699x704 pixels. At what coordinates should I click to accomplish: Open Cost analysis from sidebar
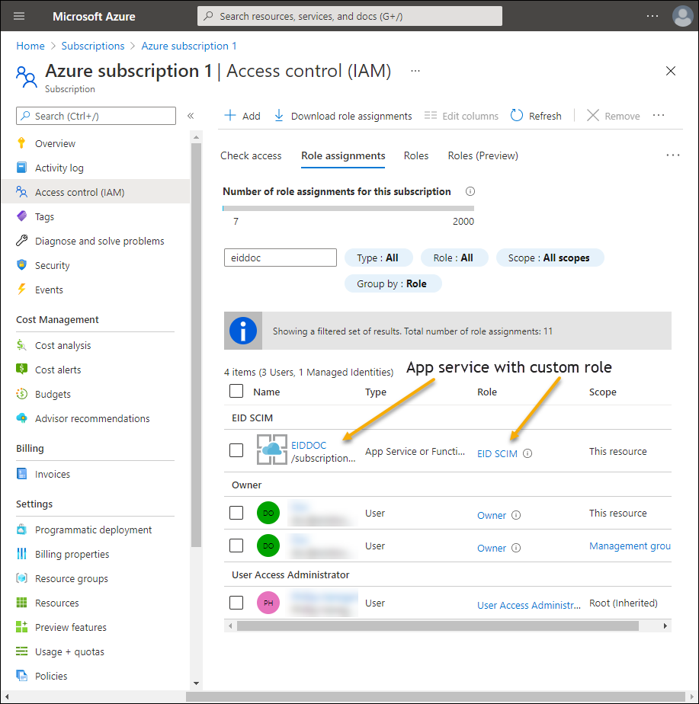coord(63,345)
